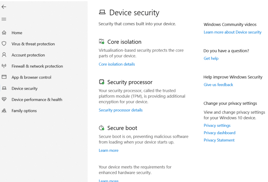Viewport: 268px width, 182px height.
Task: Click the Virus & threat protection shield icon
Action: 4,44
